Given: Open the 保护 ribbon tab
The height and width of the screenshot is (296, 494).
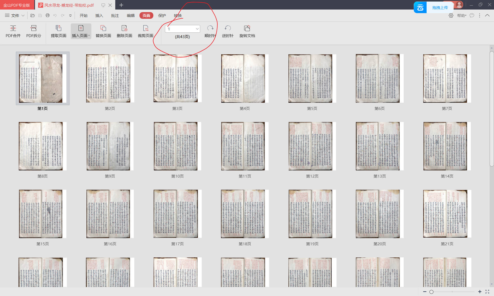Looking at the screenshot, I should click(x=162, y=15).
